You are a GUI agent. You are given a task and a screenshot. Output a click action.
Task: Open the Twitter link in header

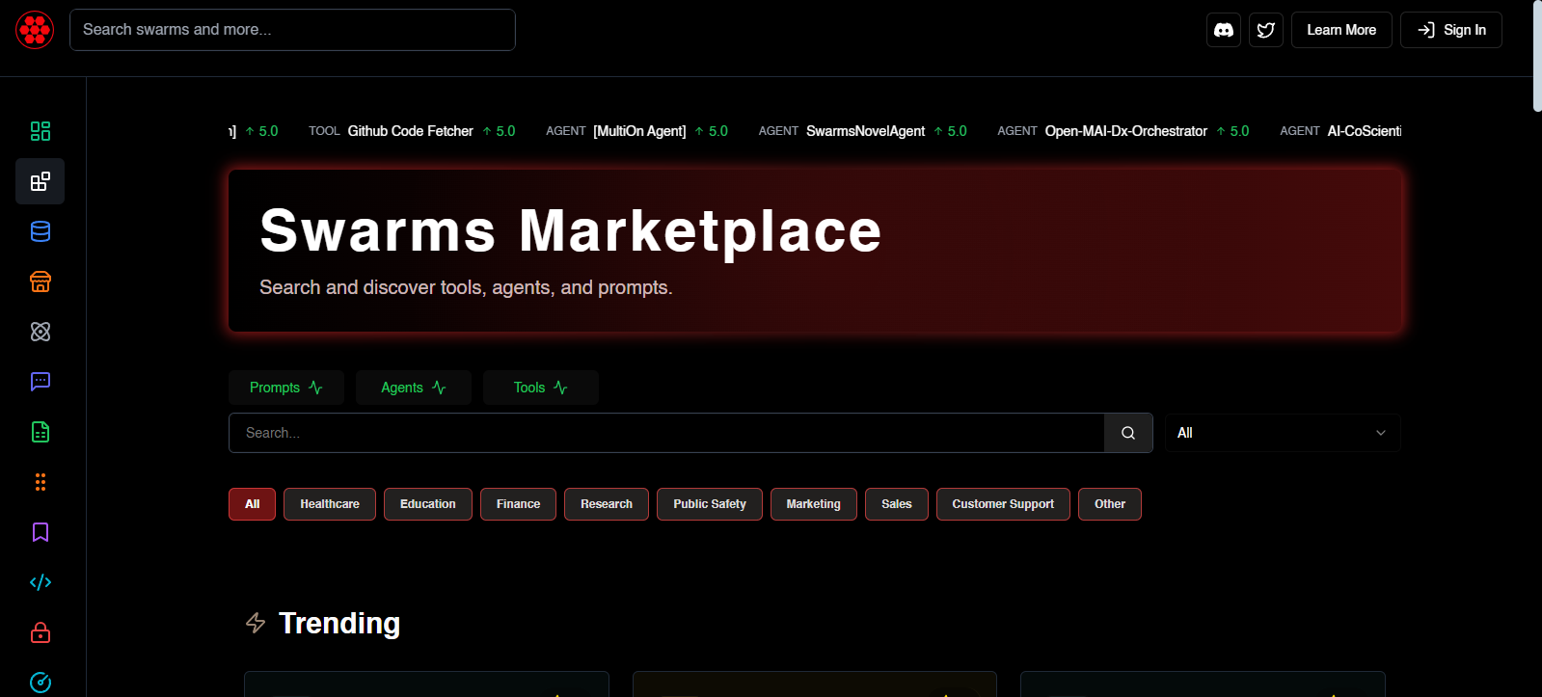coord(1266,30)
